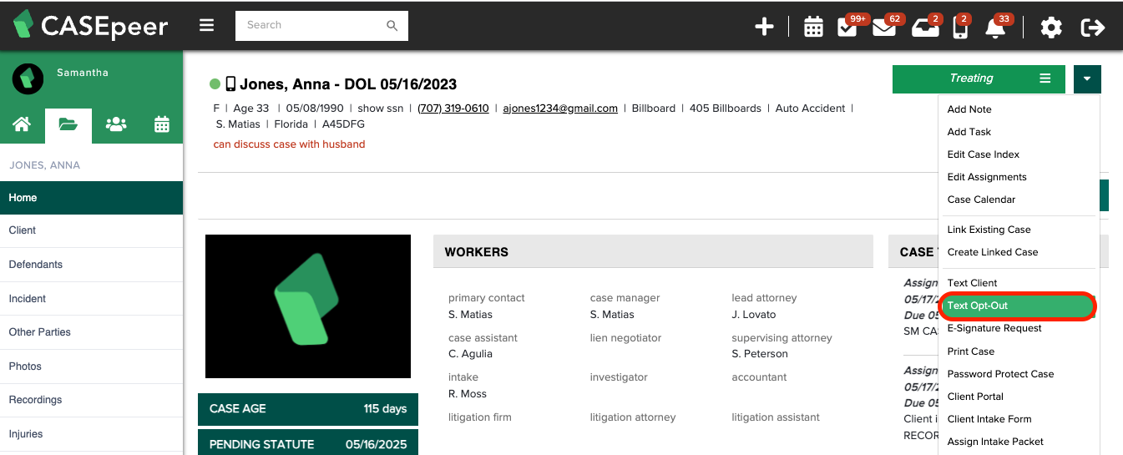This screenshot has height=455, width=1123.
Task: Click the logout arrow icon
Action: point(1093,28)
